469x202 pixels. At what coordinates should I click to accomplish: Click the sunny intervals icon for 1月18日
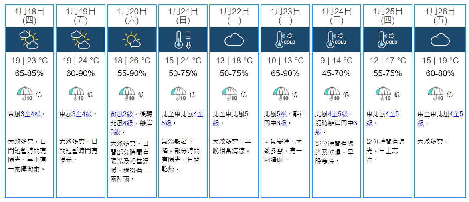click(x=29, y=40)
